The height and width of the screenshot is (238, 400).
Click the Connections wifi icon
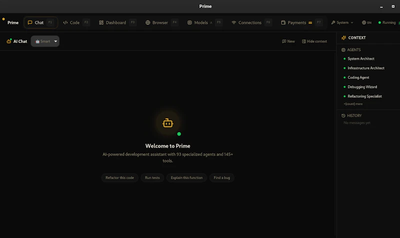click(233, 22)
